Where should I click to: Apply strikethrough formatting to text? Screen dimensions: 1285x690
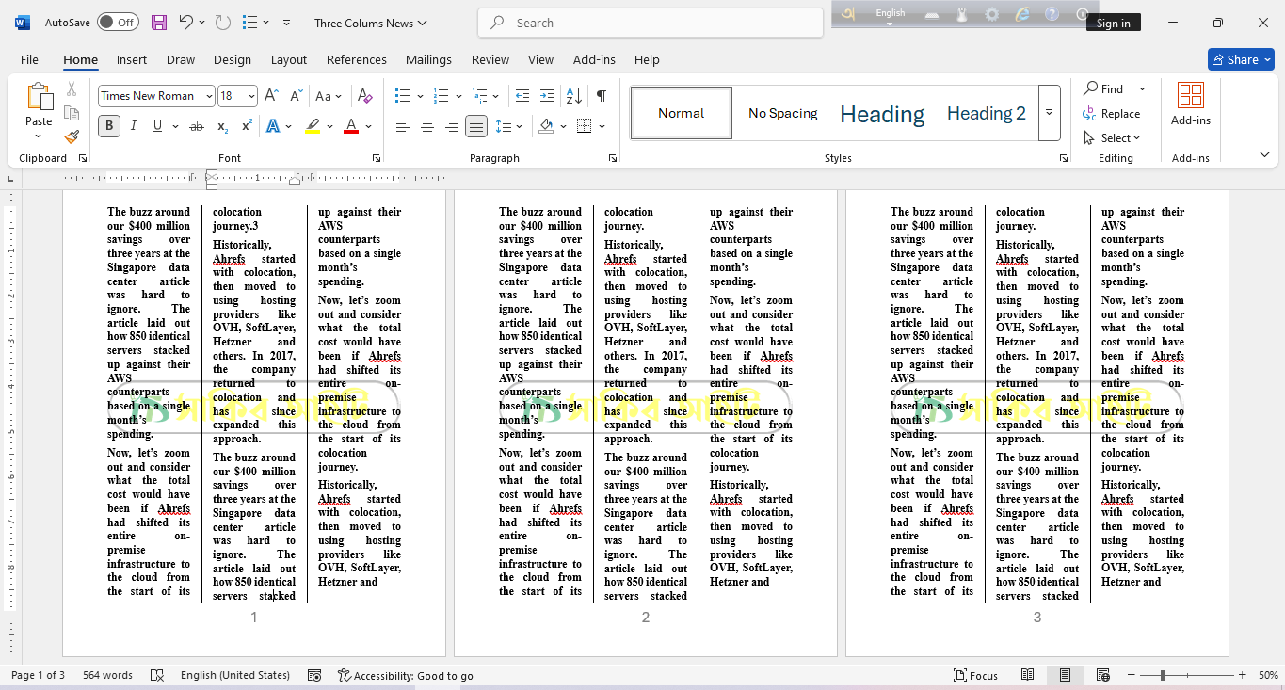[196, 126]
